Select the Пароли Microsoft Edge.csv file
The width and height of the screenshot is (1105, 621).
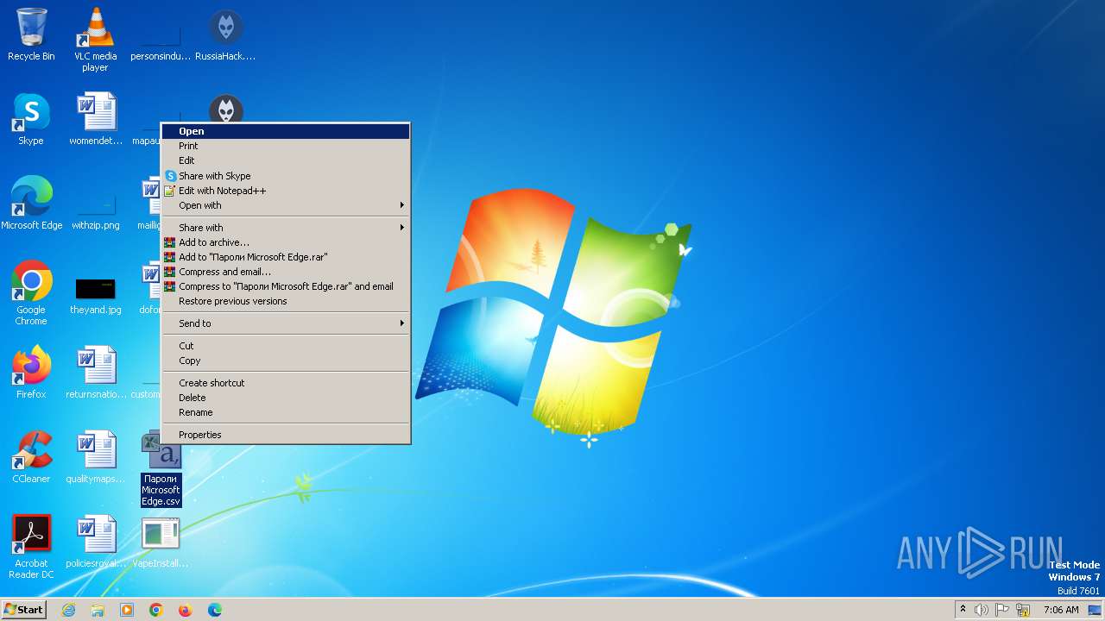point(161,468)
